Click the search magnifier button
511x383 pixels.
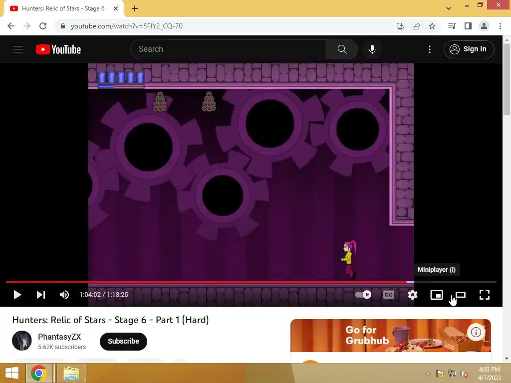pyautogui.click(x=342, y=49)
